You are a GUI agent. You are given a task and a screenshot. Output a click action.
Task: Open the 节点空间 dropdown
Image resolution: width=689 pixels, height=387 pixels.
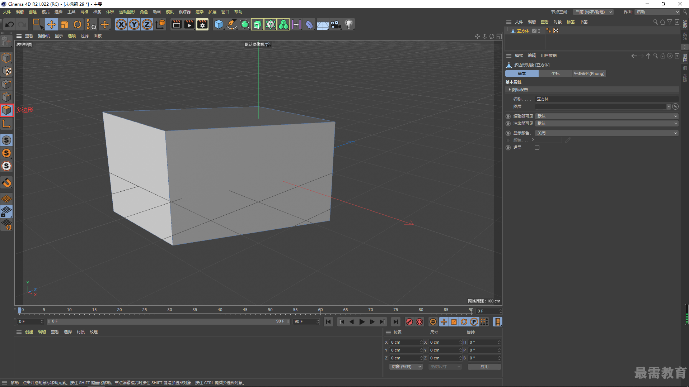pyautogui.click(x=593, y=12)
